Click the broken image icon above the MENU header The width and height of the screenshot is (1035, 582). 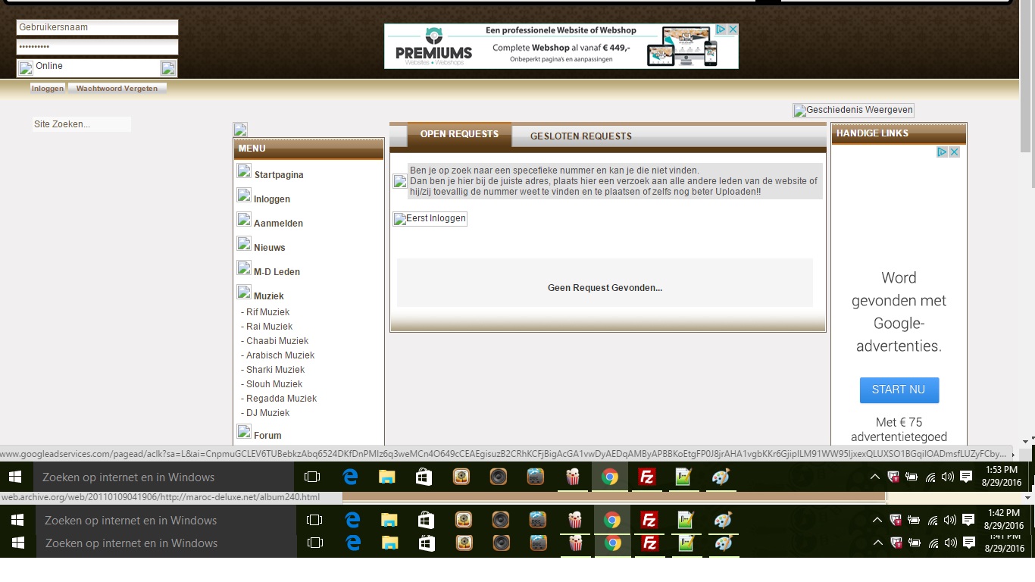click(240, 130)
